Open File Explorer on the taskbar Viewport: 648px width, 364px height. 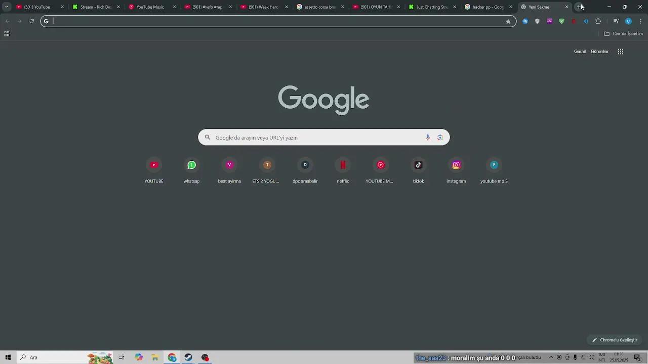pyautogui.click(x=155, y=357)
